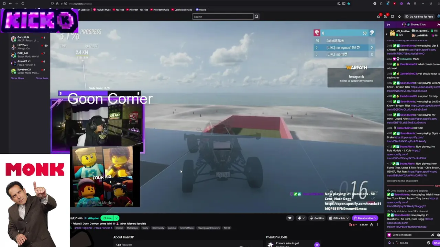Image resolution: width=440 pixels, height=247 pixels.
Task: Open the notifications inbox icon
Action: 385,16
